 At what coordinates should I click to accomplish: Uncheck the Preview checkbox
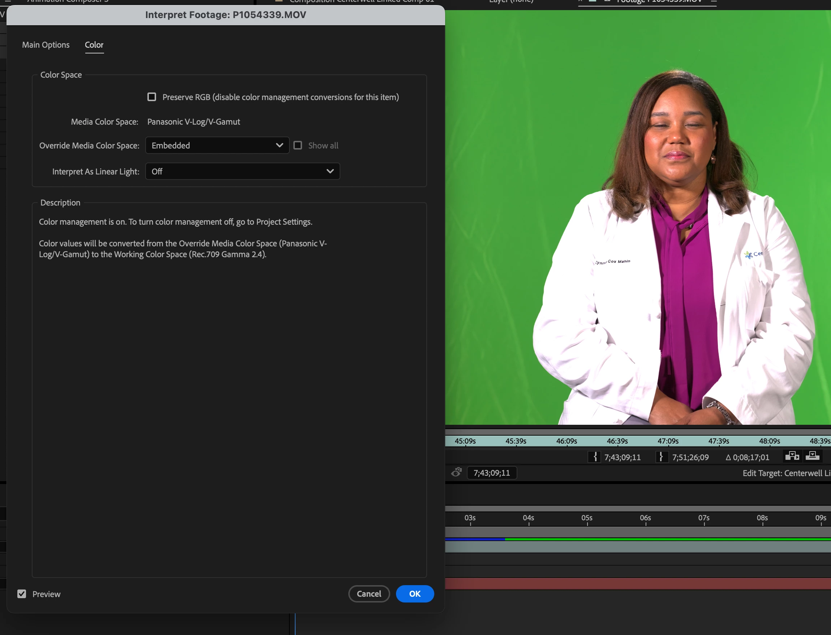[22, 594]
